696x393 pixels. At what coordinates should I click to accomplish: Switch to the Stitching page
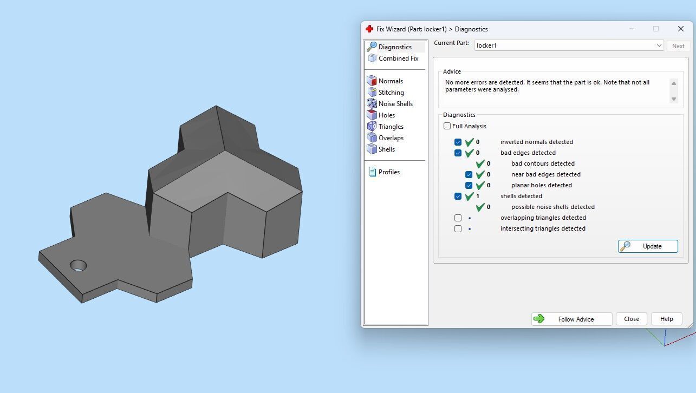(x=391, y=93)
